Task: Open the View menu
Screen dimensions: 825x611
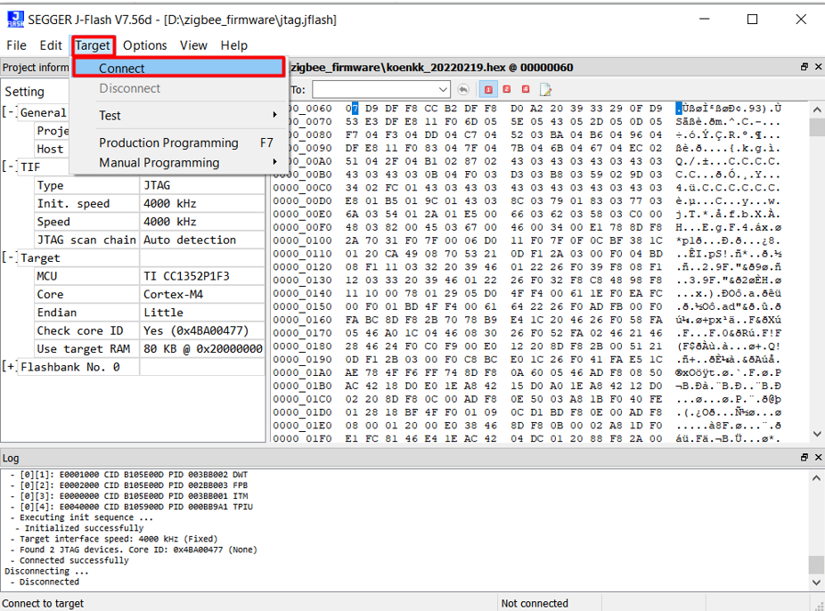Action: [x=193, y=45]
